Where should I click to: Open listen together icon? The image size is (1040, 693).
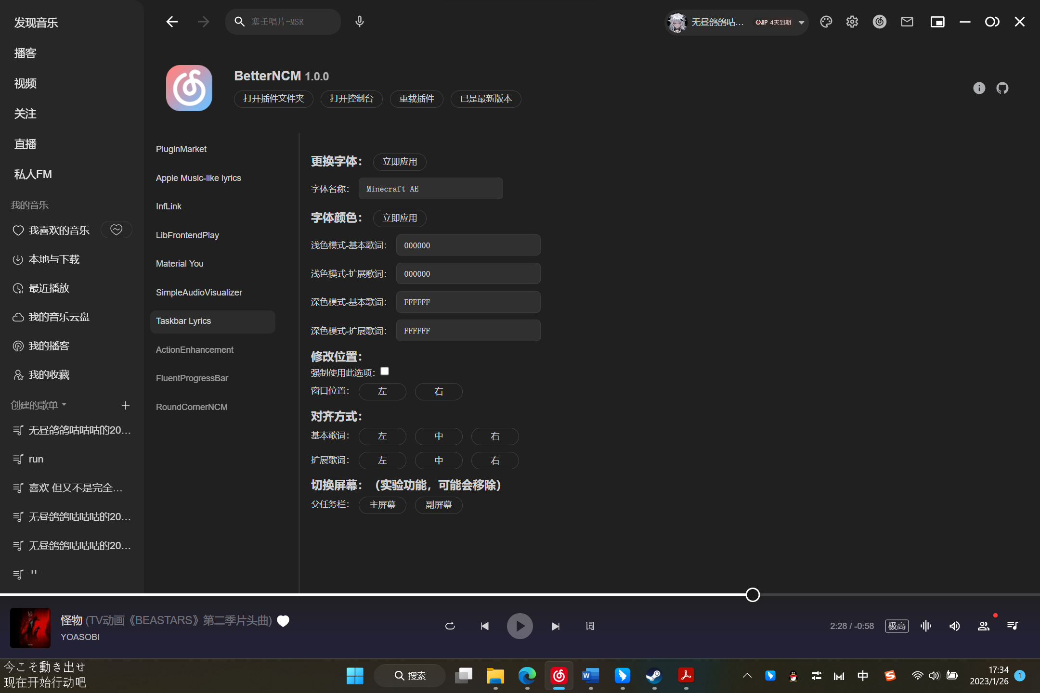coord(984,626)
